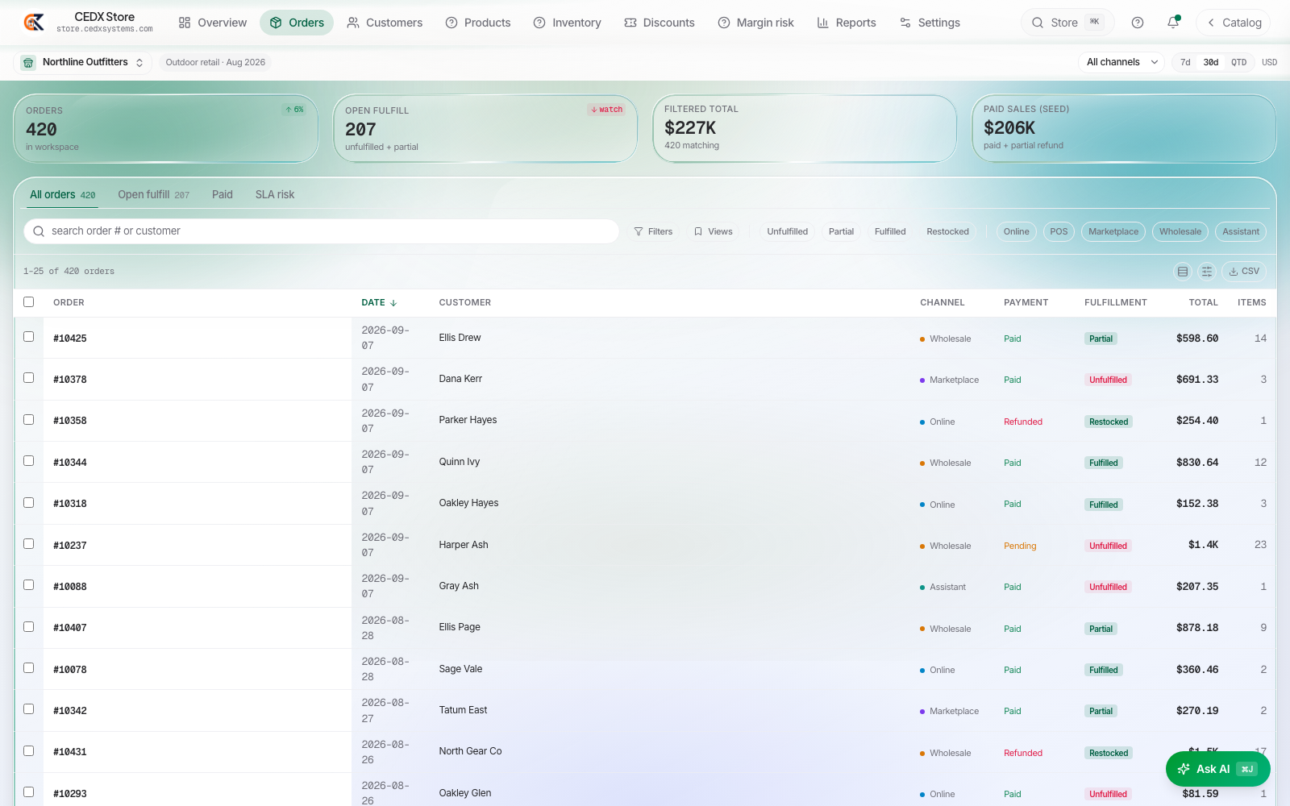Sort by the Customer column header
Screen dimensions: 1290x806
coord(465,303)
